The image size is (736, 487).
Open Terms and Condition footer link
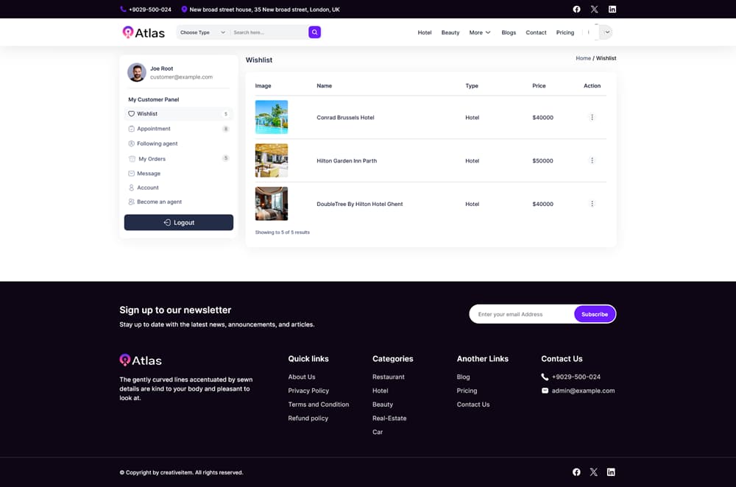click(x=318, y=404)
